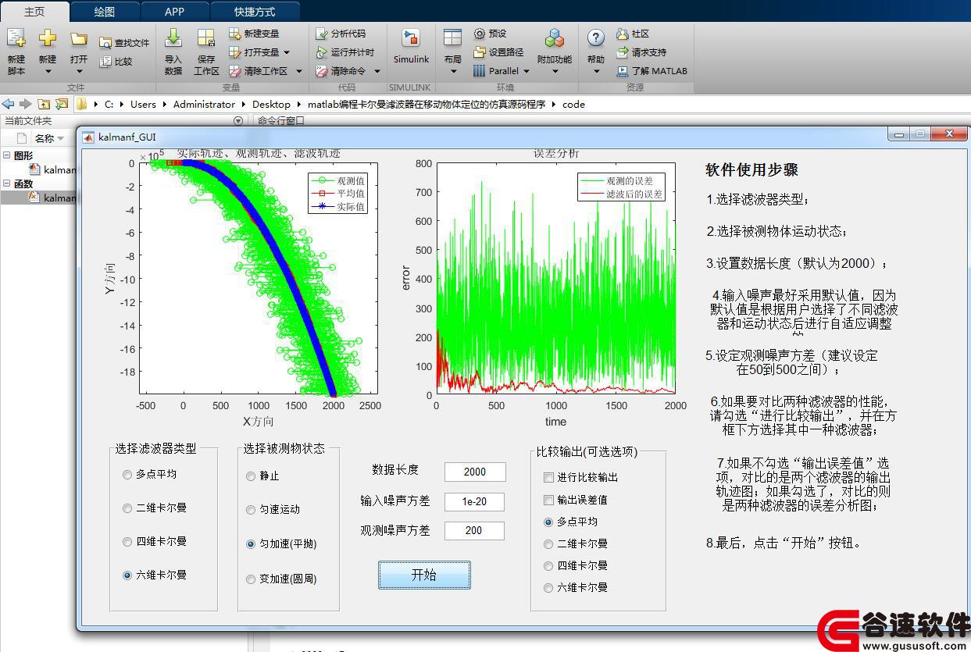Expand the 打开变量 dropdown arrow

tap(287, 52)
